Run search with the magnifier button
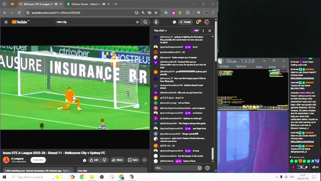321x181 pixels. click(x=145, y=22)
